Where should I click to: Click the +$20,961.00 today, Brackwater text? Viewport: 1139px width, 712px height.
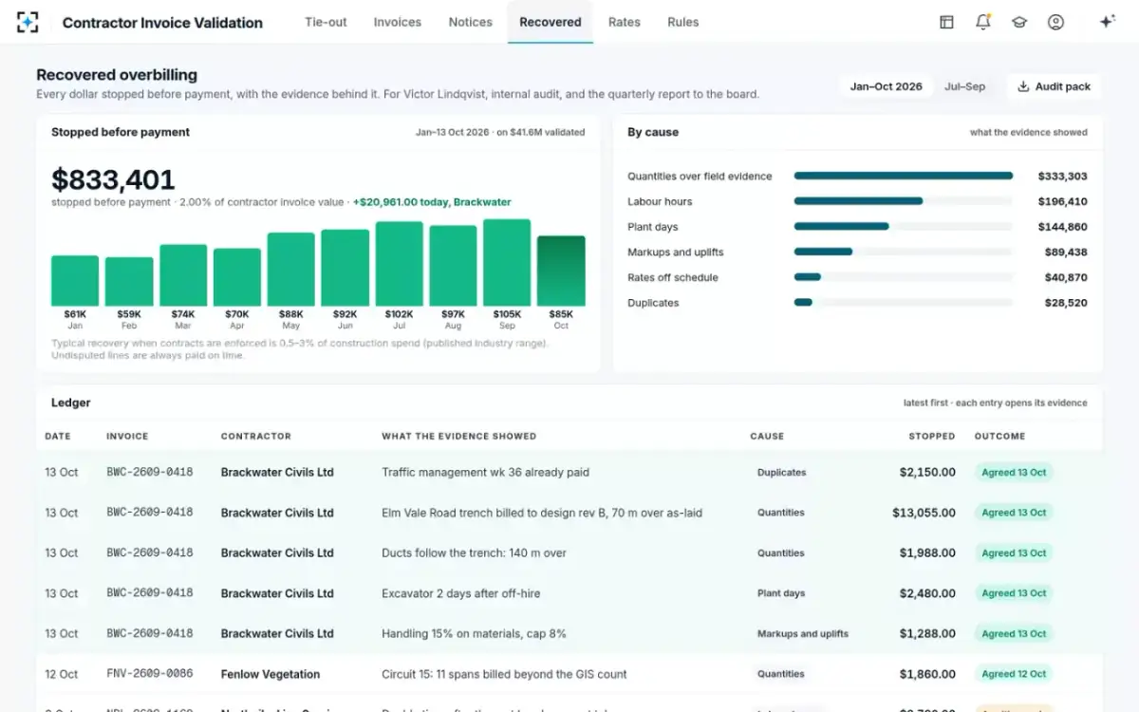click(x=432, y=202)
